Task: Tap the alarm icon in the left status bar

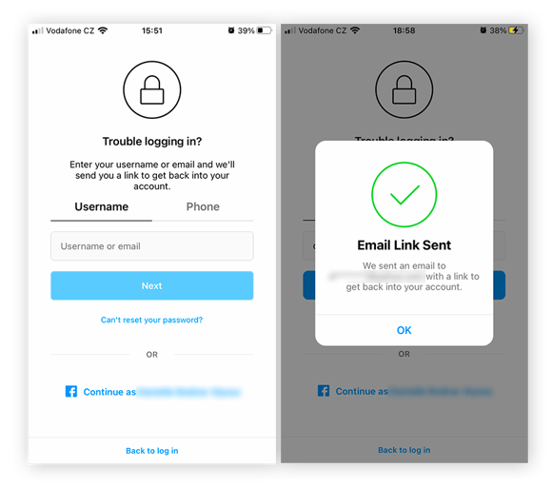Action: pyautogui.click(x=231, y=30)
